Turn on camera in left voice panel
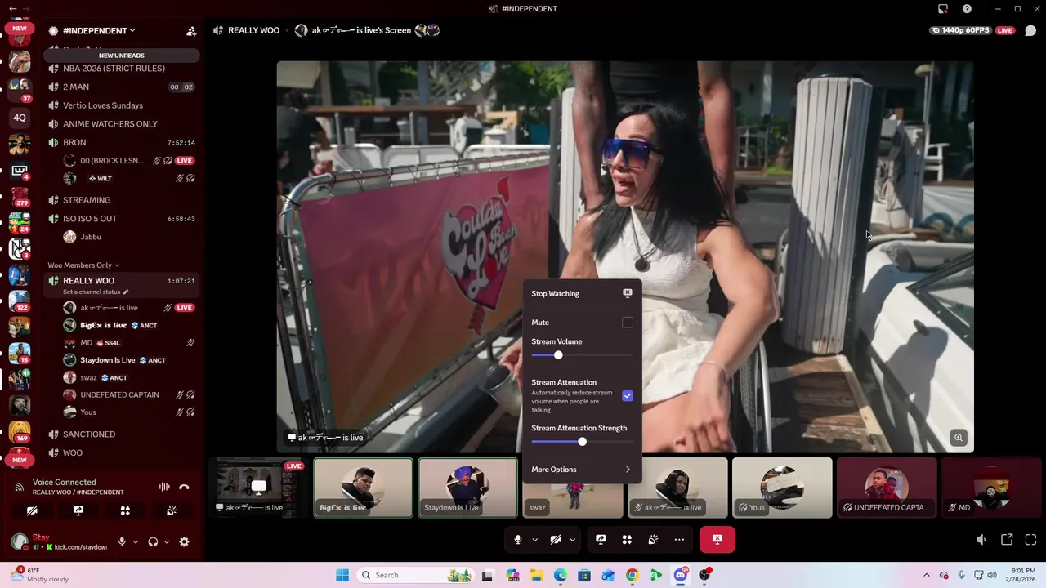The image size is (1046, 588). point(32,510)
